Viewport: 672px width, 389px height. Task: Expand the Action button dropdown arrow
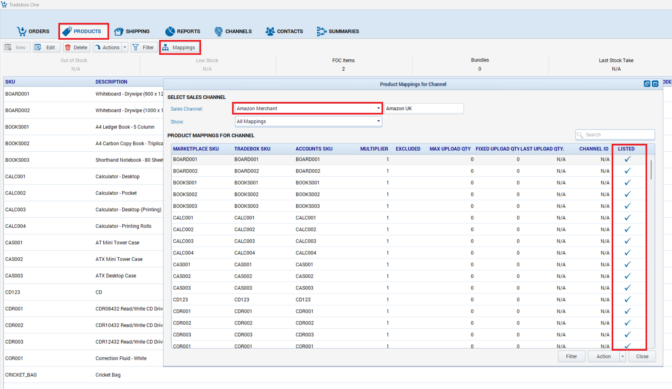coord(623,356)
